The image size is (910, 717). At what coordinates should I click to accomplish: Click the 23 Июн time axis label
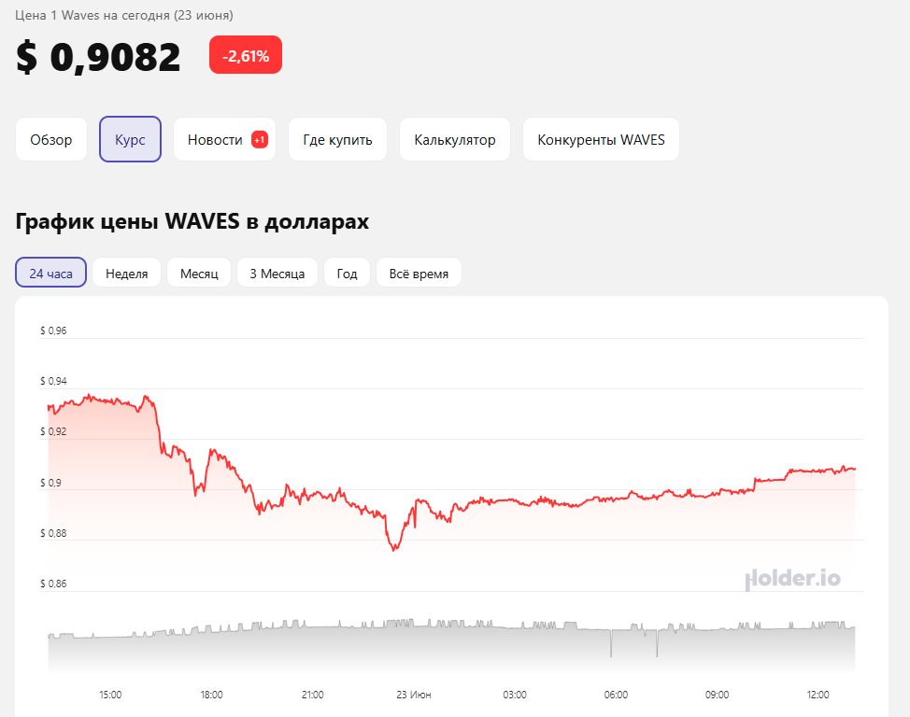(x=414, y=695)
